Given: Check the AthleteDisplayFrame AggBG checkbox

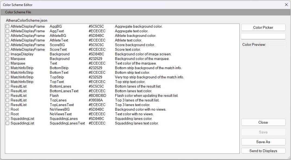Looking at the screenshot, I should point(8,27).
